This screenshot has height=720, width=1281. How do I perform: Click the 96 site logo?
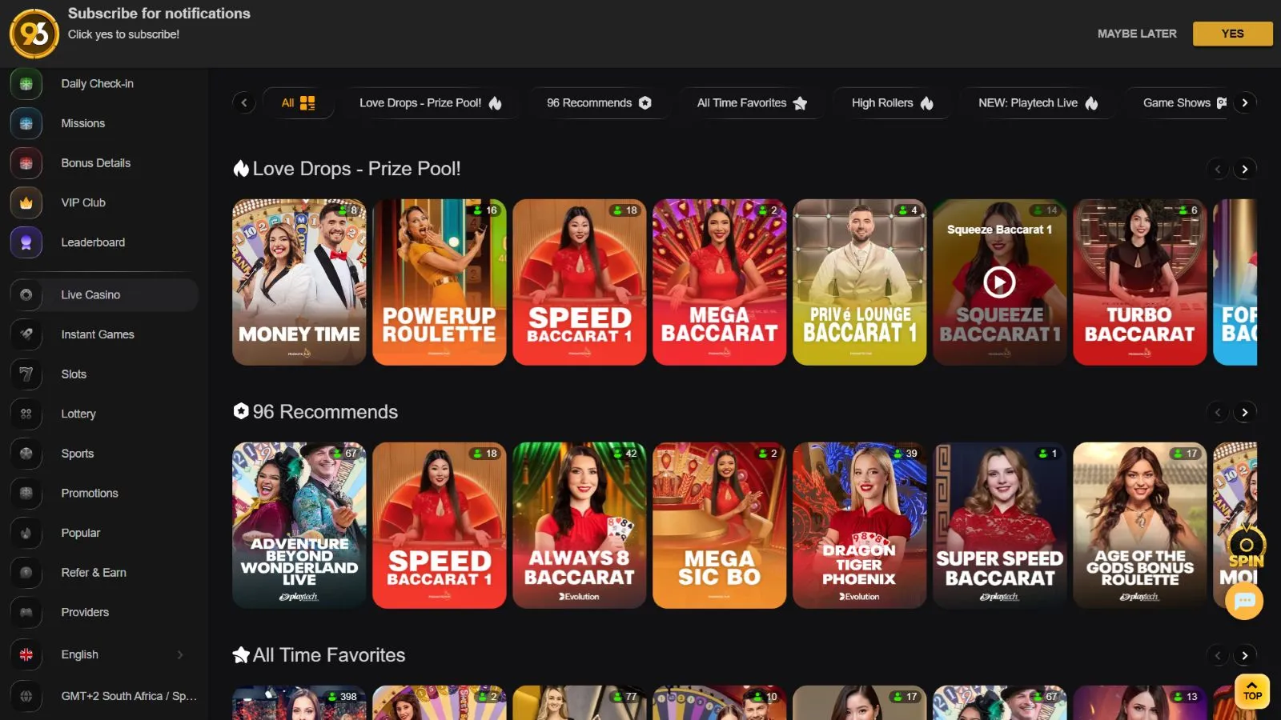[x=34, y=34]
